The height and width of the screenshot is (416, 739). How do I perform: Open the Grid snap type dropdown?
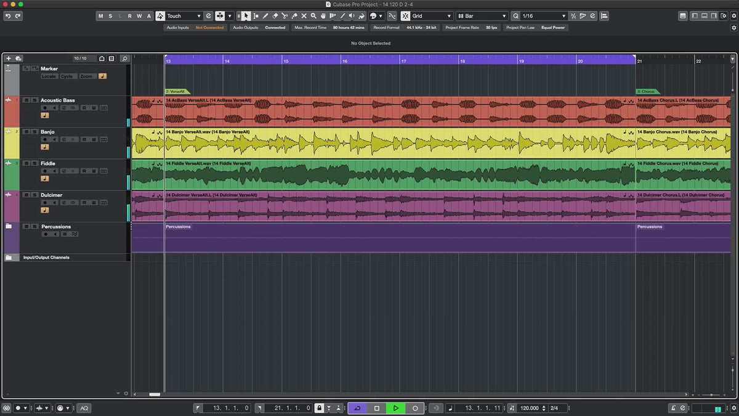[x=431, y=16]
